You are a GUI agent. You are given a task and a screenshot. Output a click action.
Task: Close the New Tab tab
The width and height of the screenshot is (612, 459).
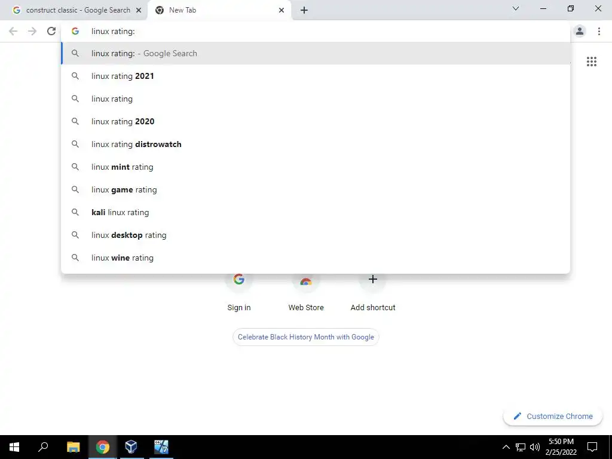[281, 10]
